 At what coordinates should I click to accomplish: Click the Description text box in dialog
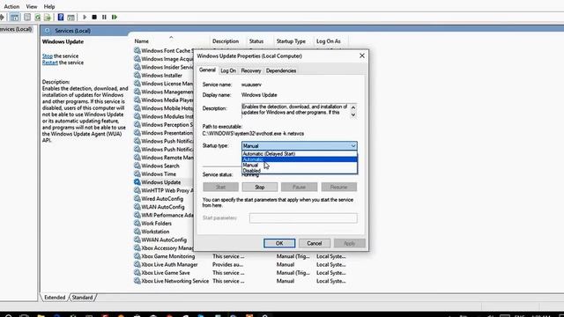(300, 110)
